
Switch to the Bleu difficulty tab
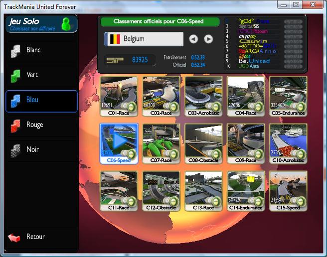tap(42, 101)
